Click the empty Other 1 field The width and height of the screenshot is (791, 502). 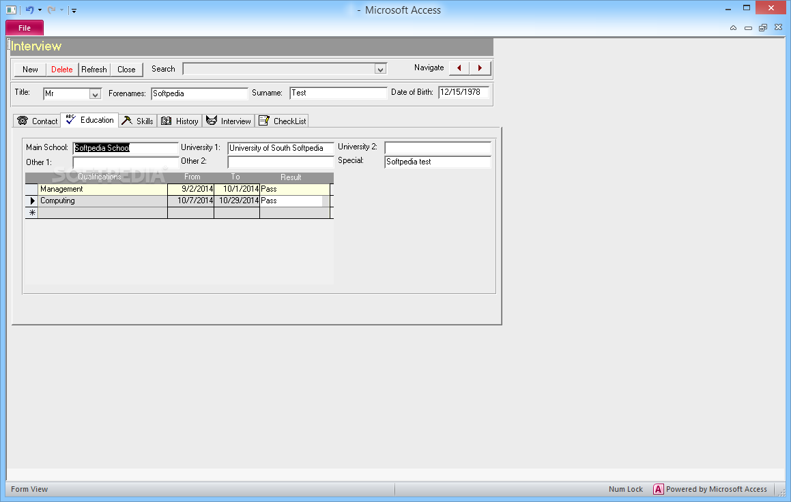pyautogui.click(x=126, y=162)
